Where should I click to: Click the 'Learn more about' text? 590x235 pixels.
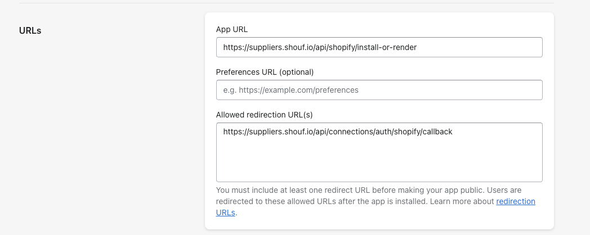462,201
